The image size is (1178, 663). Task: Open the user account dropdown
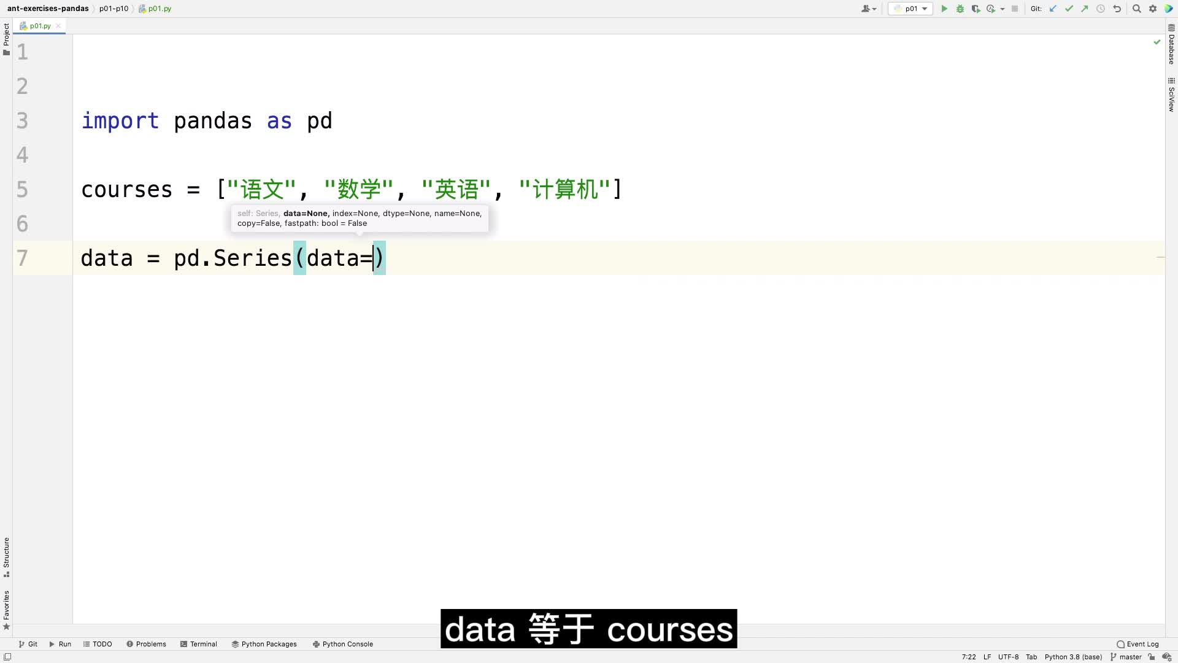click(868, 9)
